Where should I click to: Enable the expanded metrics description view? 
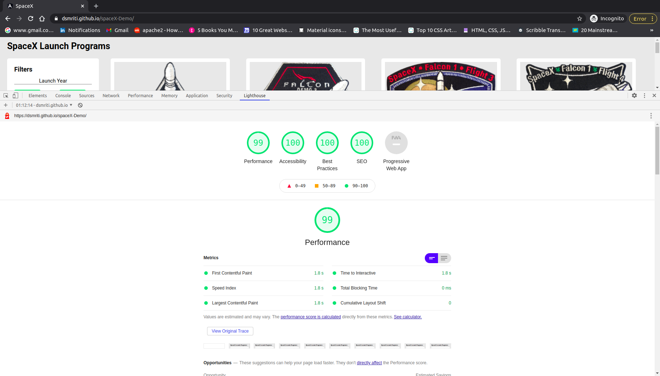pyautogui.click(x=444, y=258)
